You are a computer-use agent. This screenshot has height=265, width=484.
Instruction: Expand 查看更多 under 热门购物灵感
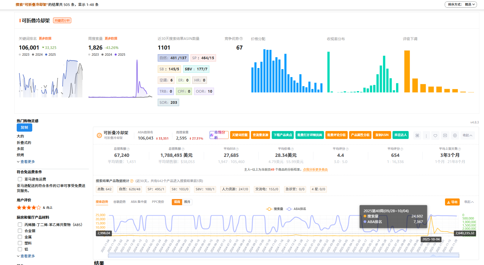pos(26,162)
